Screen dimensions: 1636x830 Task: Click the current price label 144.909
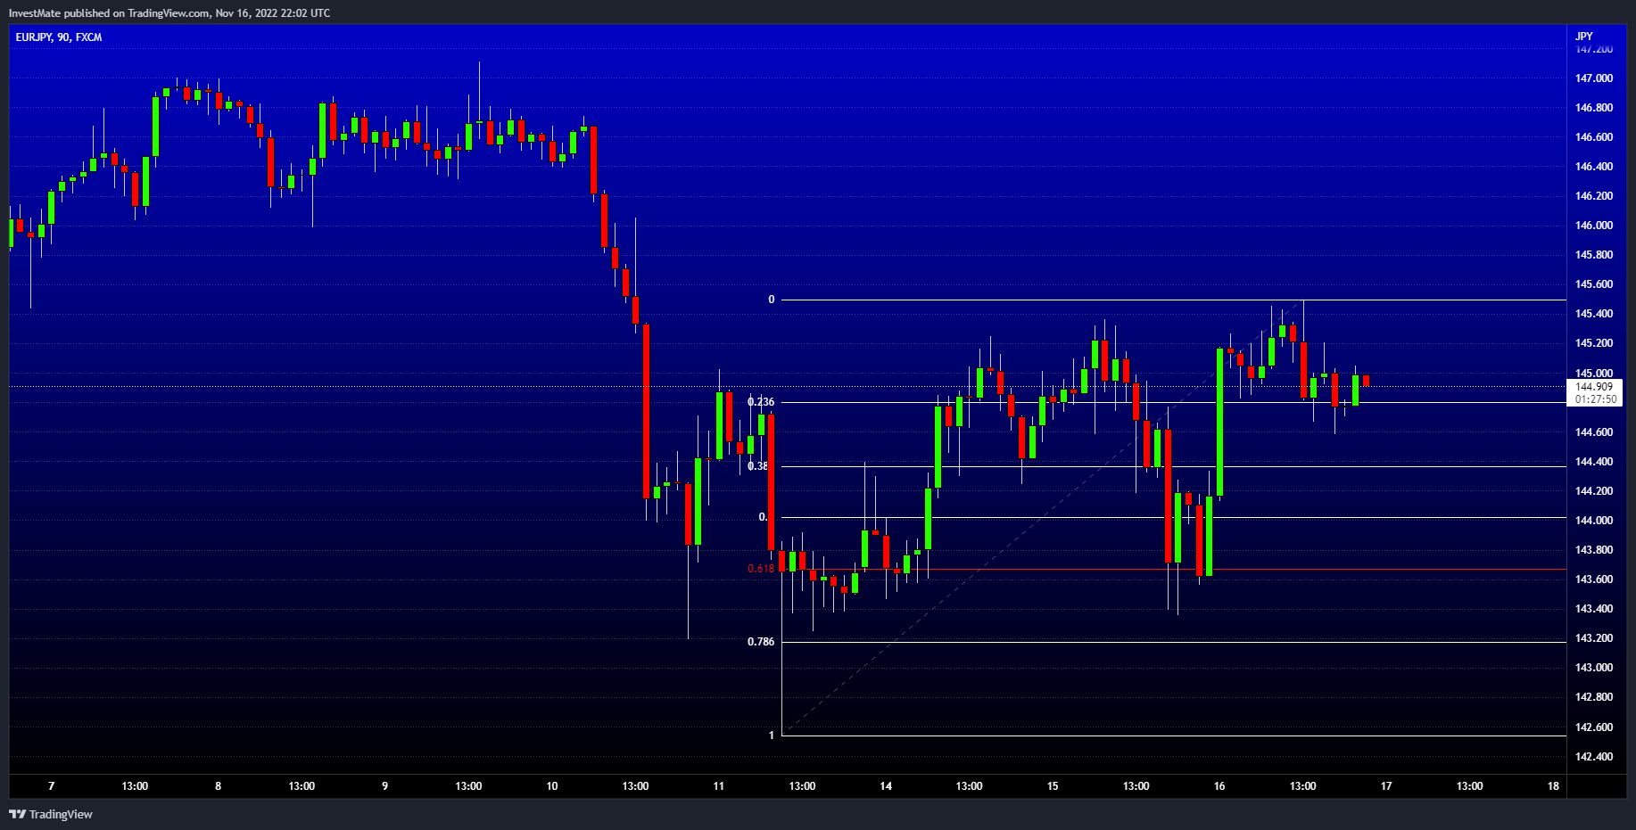tap(1594, 387)
